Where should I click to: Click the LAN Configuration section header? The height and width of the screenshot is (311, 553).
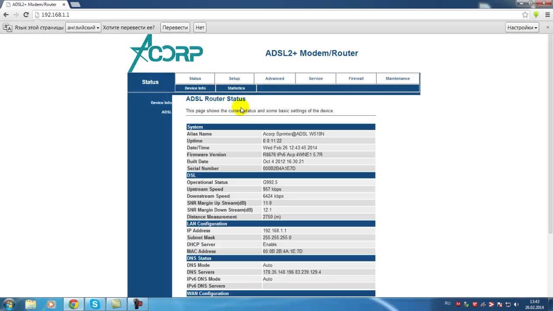(x=281, y=224)
